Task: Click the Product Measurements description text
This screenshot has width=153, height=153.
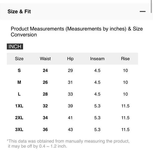Action: [77, 32]
